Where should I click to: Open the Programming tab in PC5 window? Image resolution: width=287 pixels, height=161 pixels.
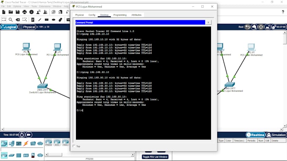point(120,15)
